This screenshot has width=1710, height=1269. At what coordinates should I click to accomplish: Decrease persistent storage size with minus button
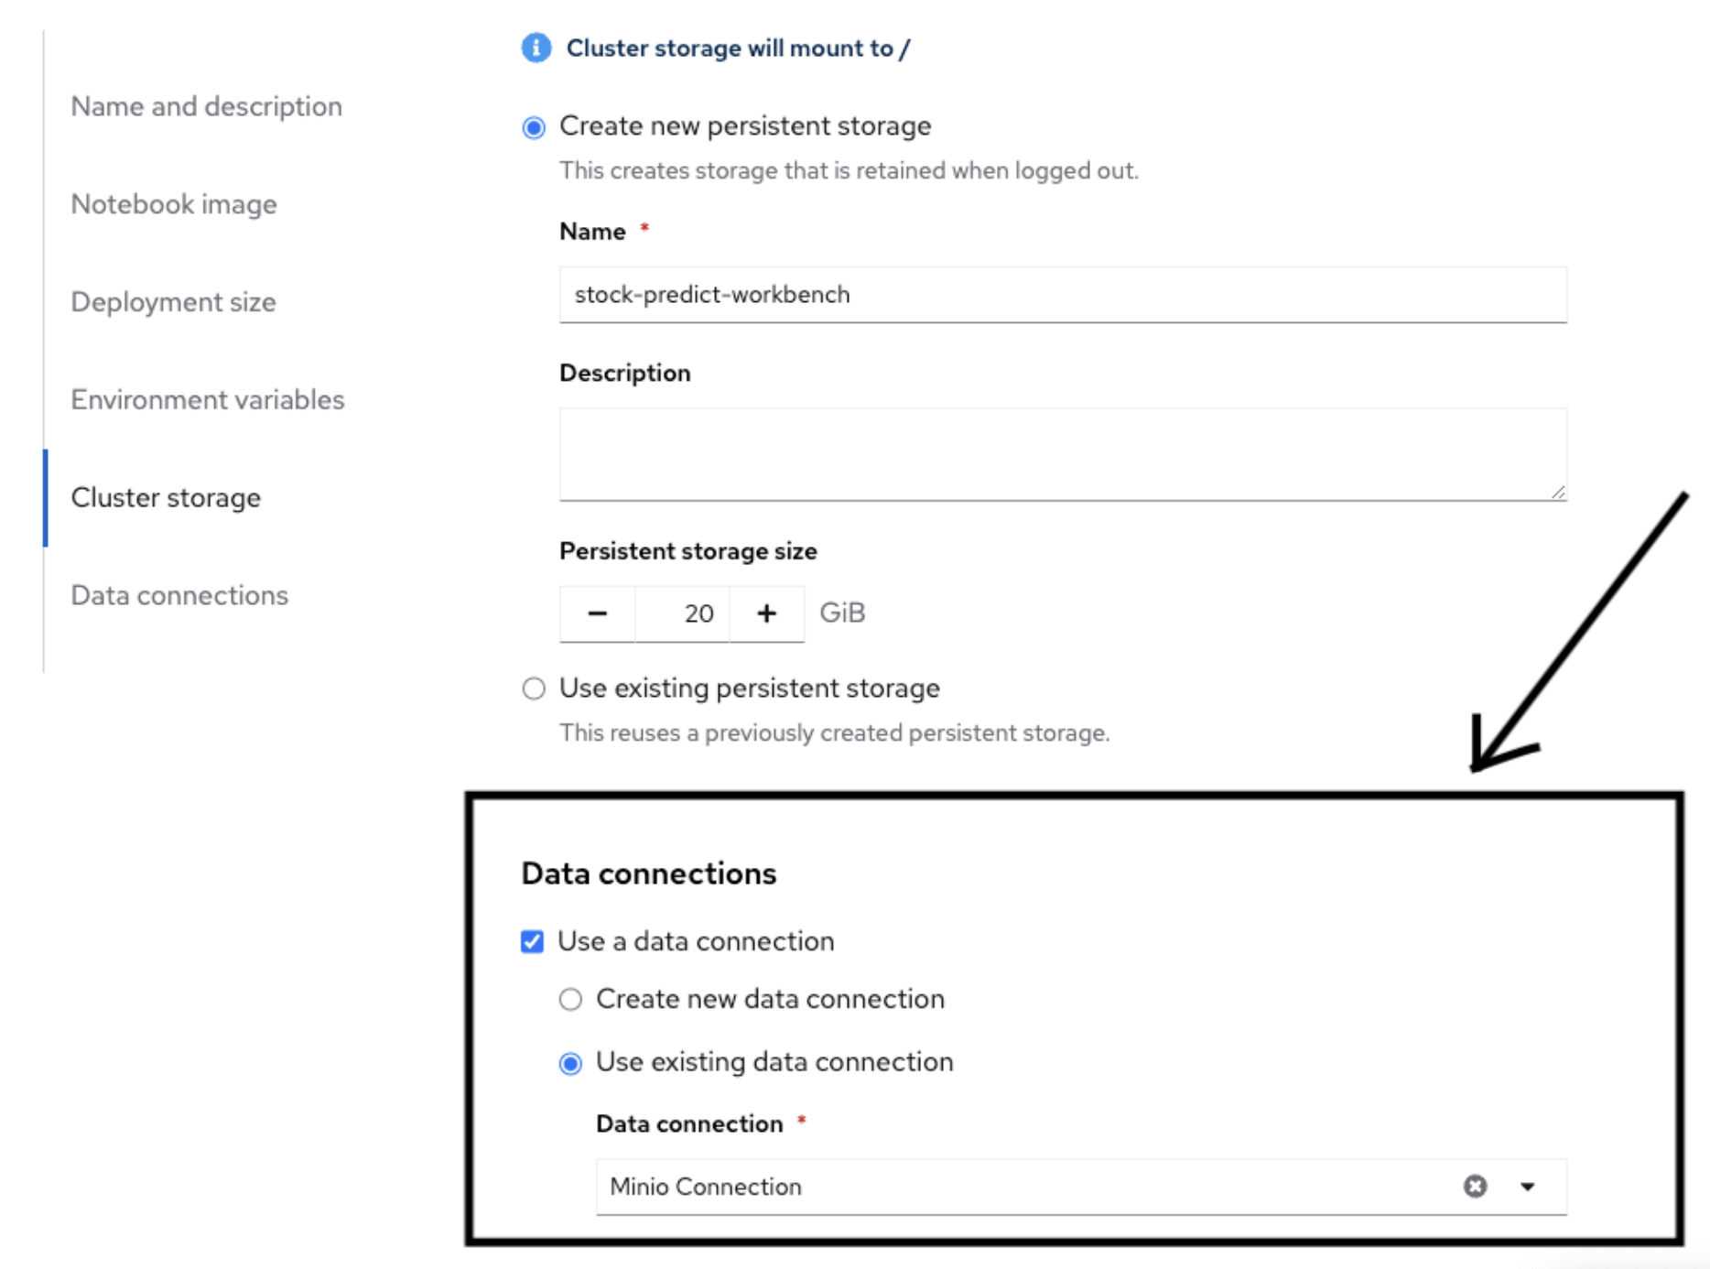pos(598,613)
